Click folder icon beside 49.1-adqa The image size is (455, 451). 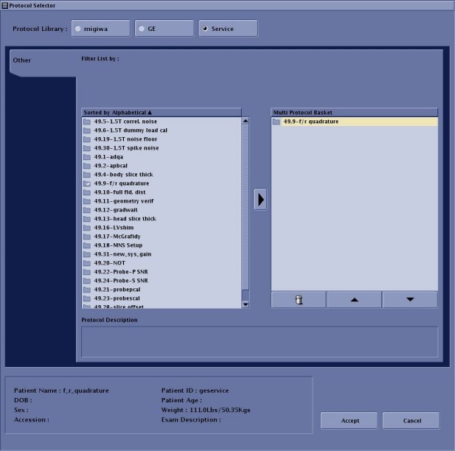pos(87,157)
